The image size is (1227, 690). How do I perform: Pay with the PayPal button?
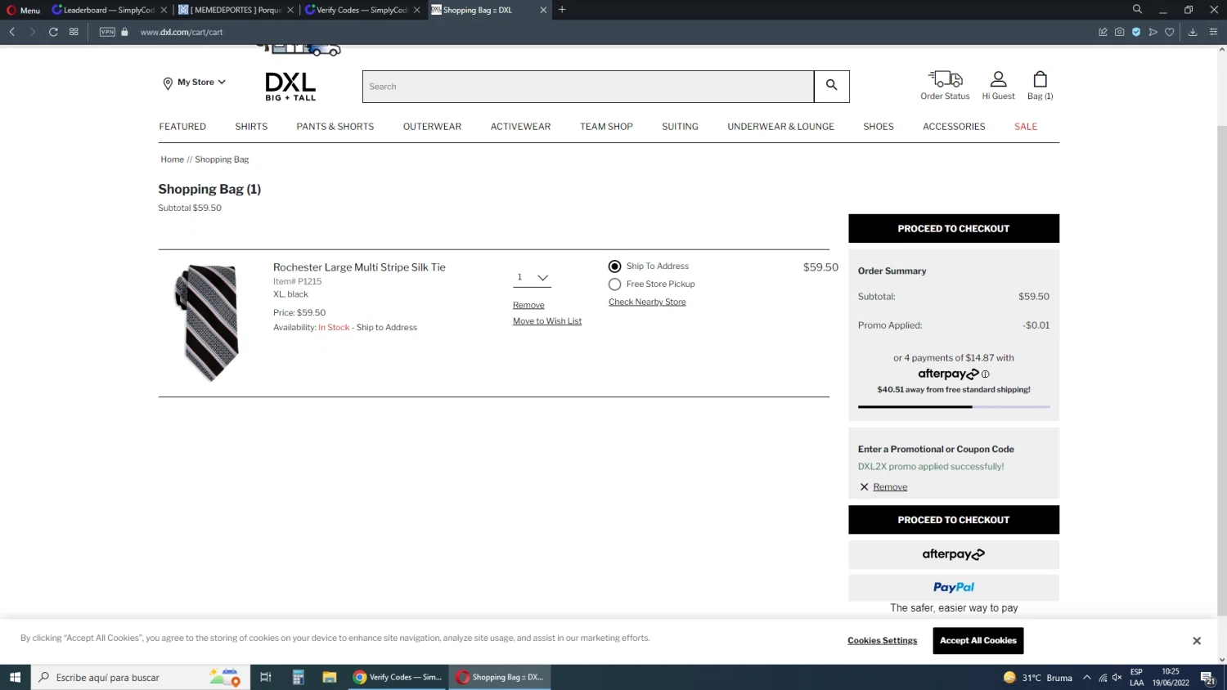(x=954, y=587)
